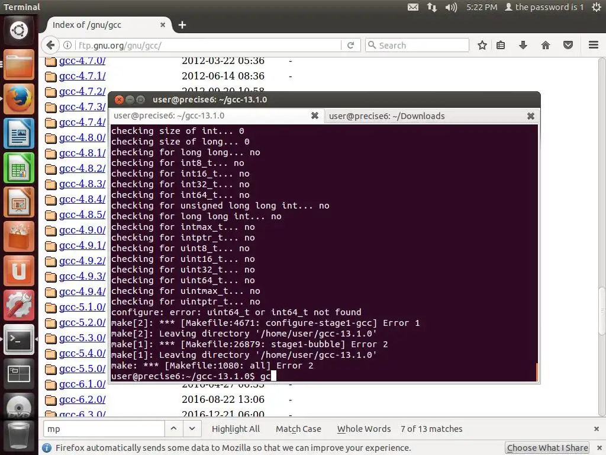Open the gcc-5.5.0/ directory link
The width and height of the screenshot is (606, 455).
pos(82,369)
